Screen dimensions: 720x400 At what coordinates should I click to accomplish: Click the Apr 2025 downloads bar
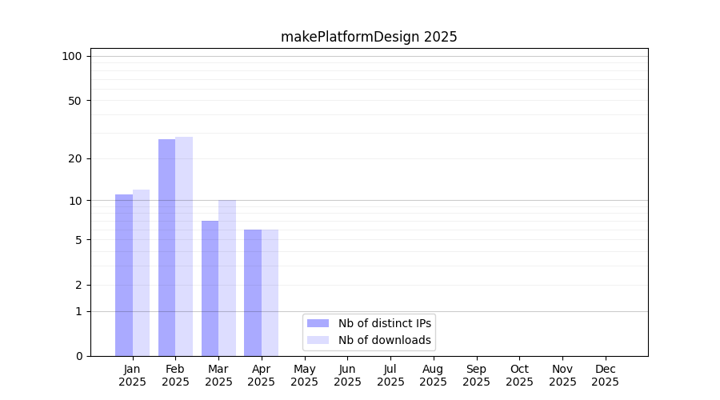point(270,293)
